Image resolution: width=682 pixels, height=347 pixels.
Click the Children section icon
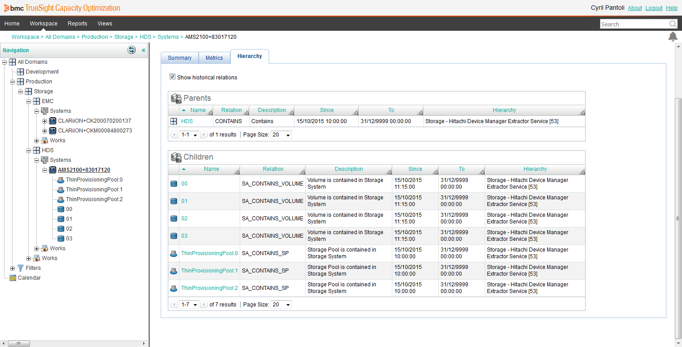176,157
